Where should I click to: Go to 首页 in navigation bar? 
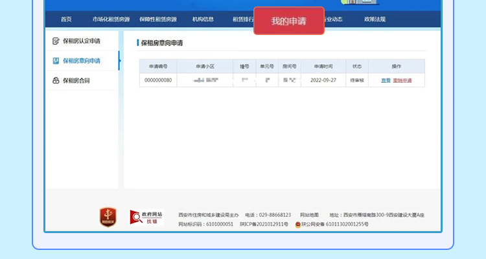[66, 19]
